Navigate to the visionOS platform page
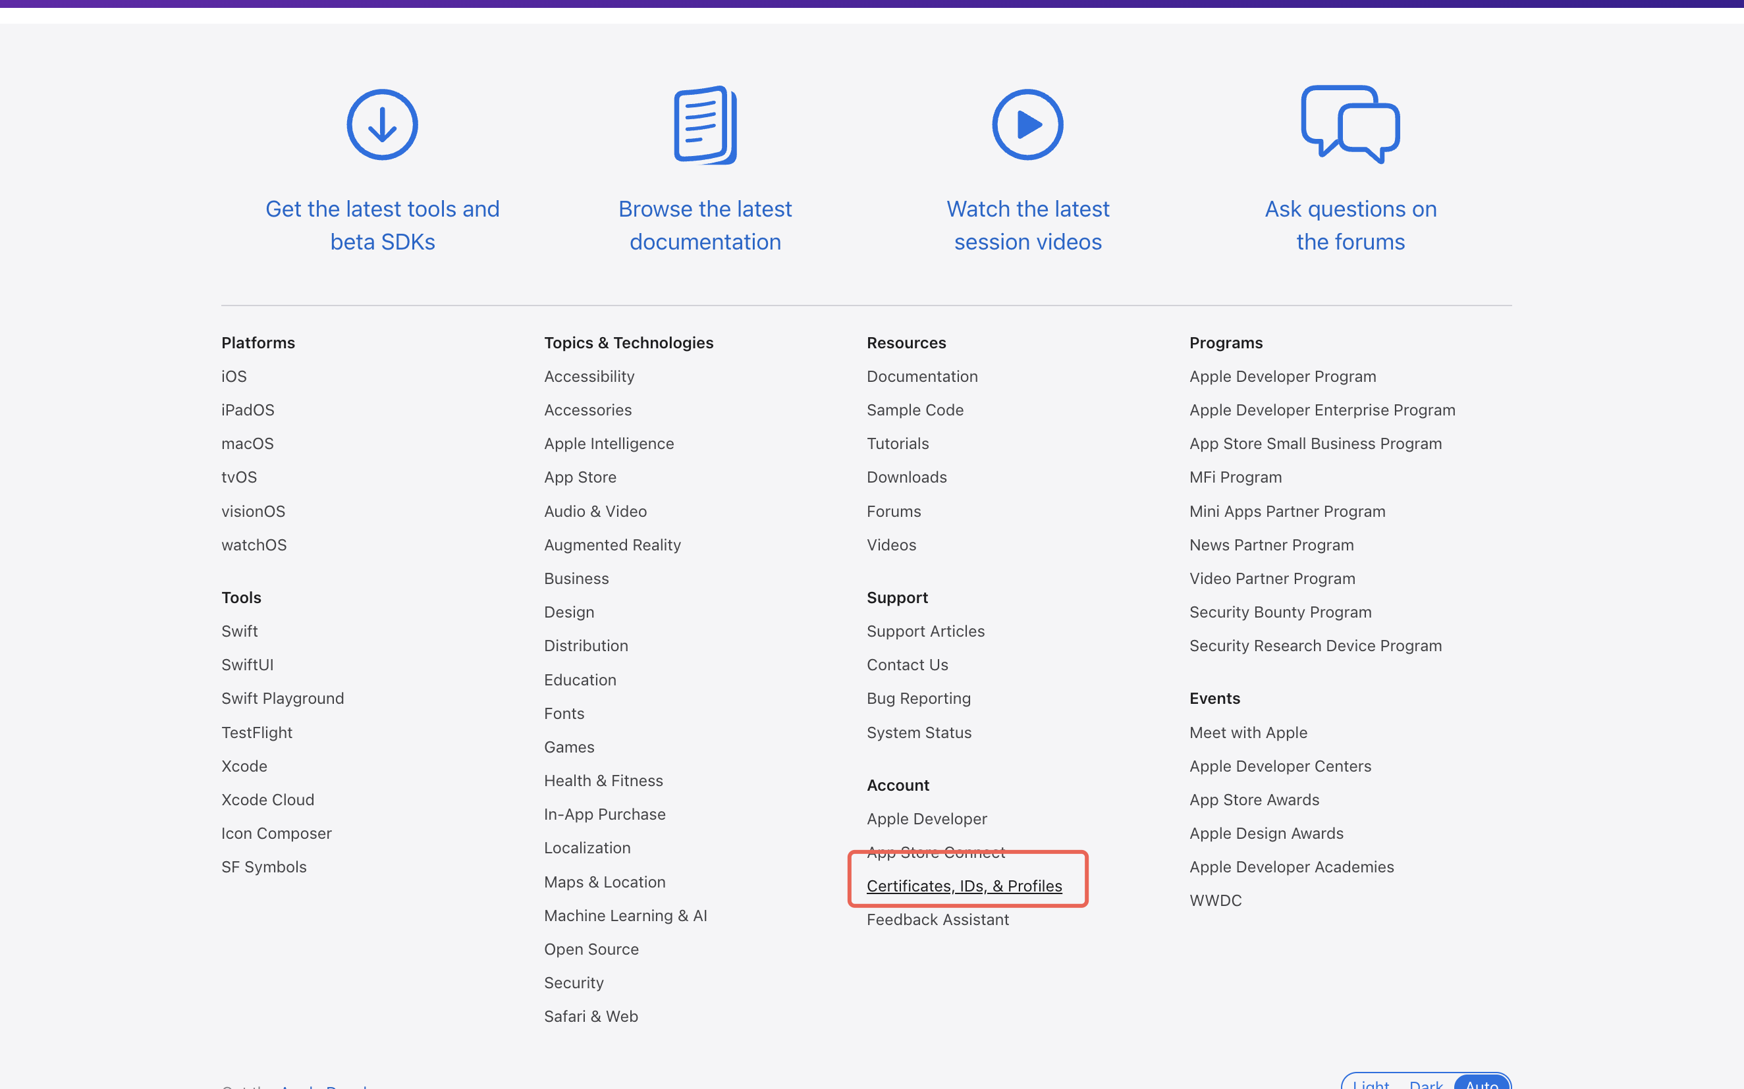1744x1089 pixels. (x=253, y=512)
